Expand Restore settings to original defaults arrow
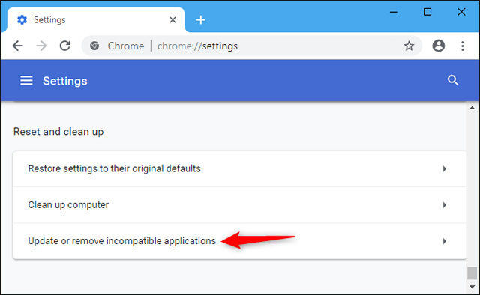This screenshot has width=480, height=295. click(x=445, y=168)
